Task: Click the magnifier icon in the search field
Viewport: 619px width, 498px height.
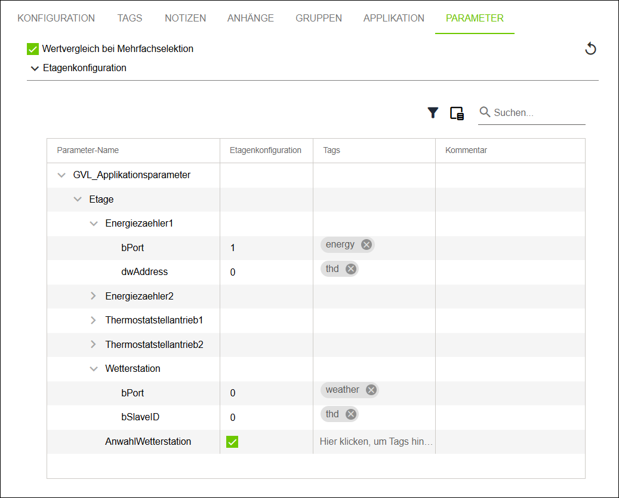Action: coord(485,112)
